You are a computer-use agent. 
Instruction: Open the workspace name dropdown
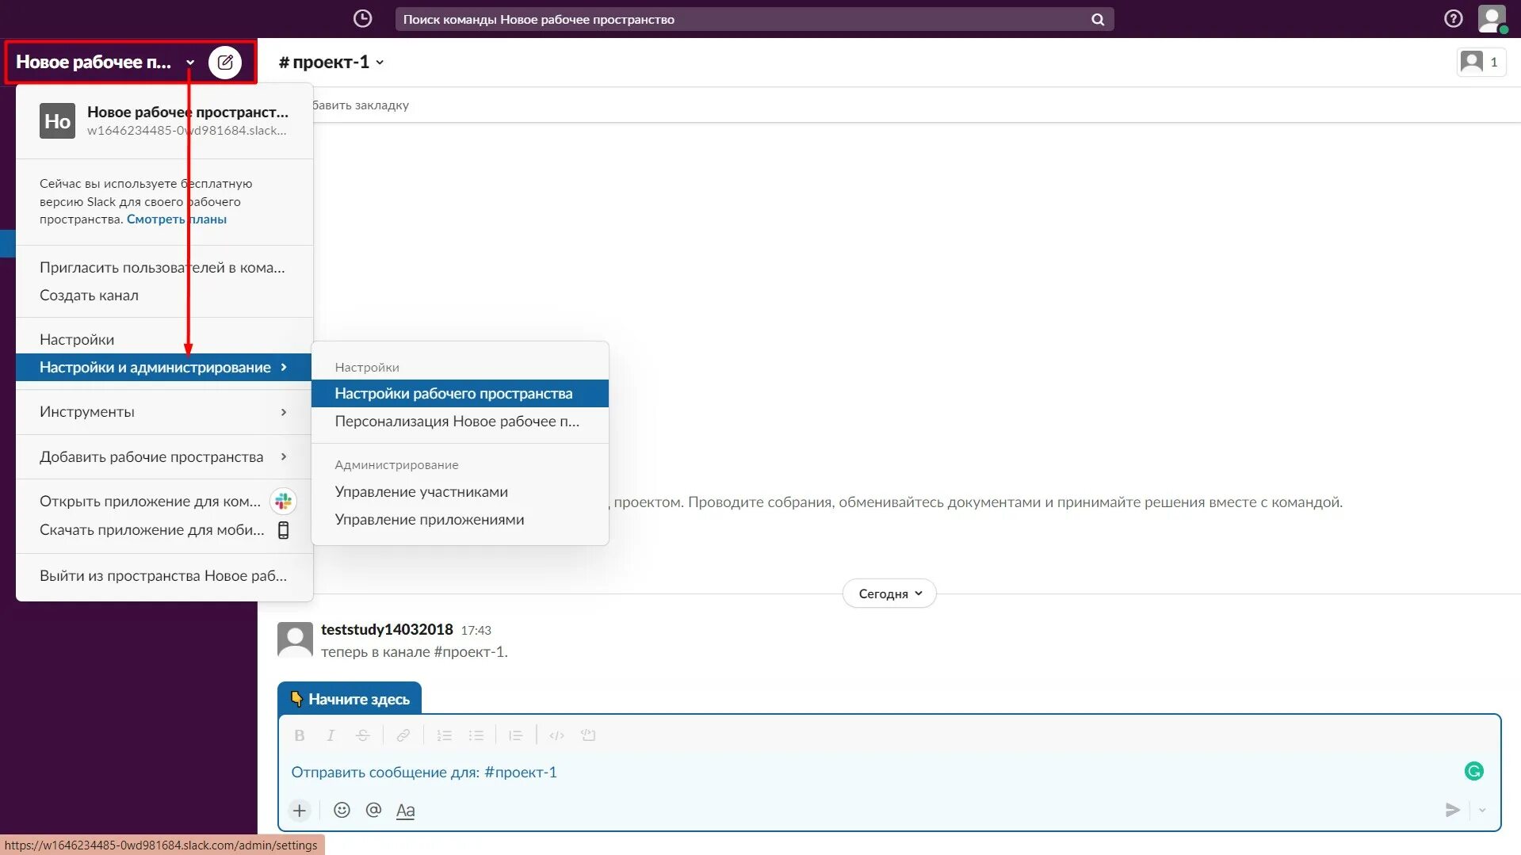point(105,62)
